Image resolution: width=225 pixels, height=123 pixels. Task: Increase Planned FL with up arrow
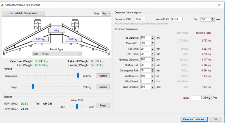click(153, 42)
